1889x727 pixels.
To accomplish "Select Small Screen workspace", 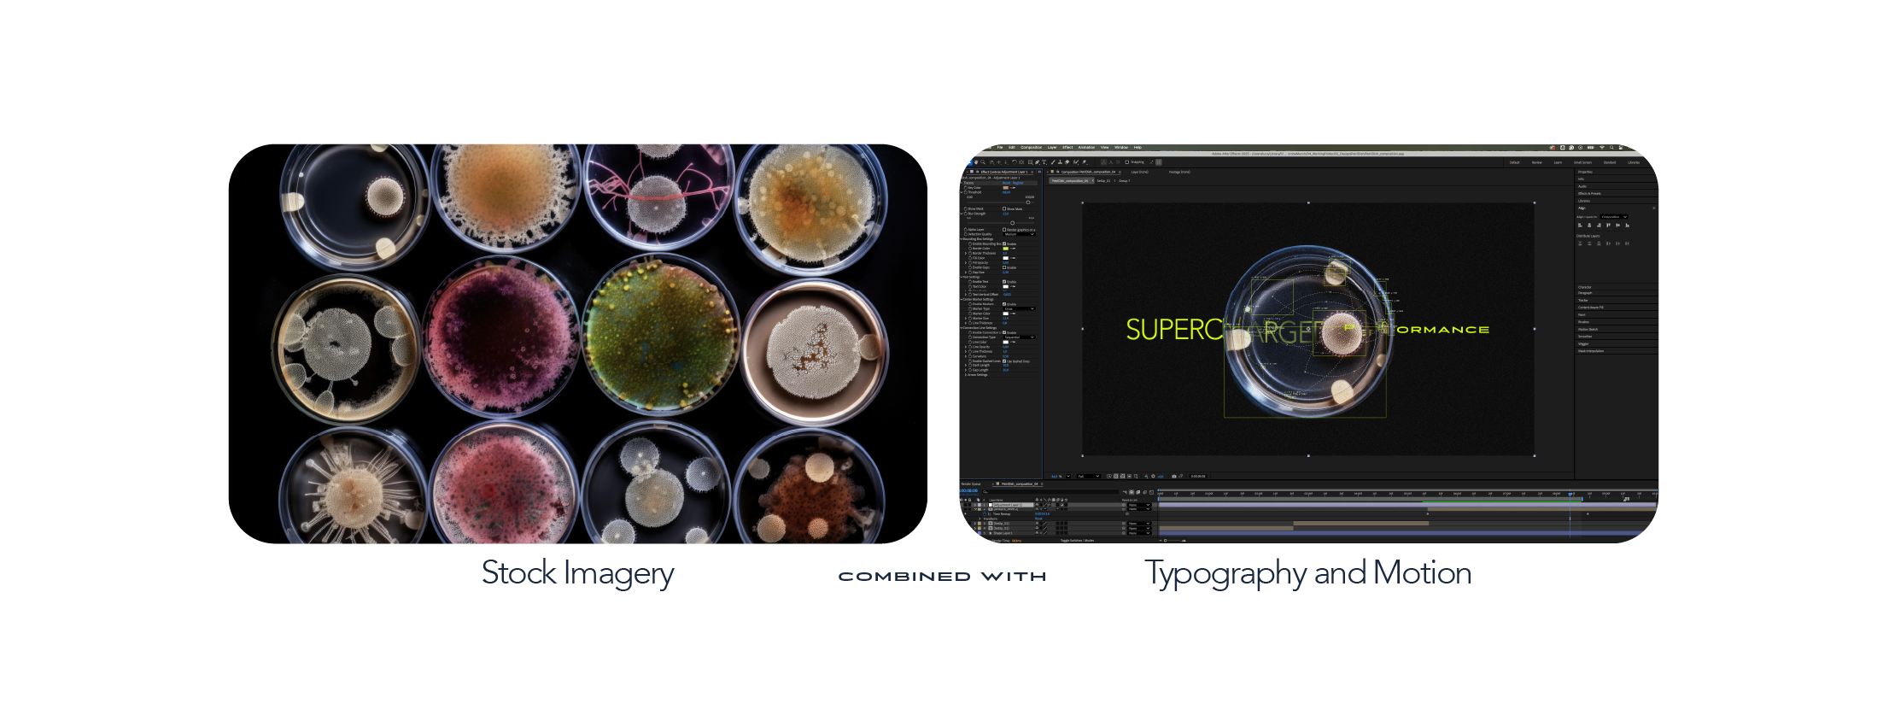I will (x=1582, y=162).
